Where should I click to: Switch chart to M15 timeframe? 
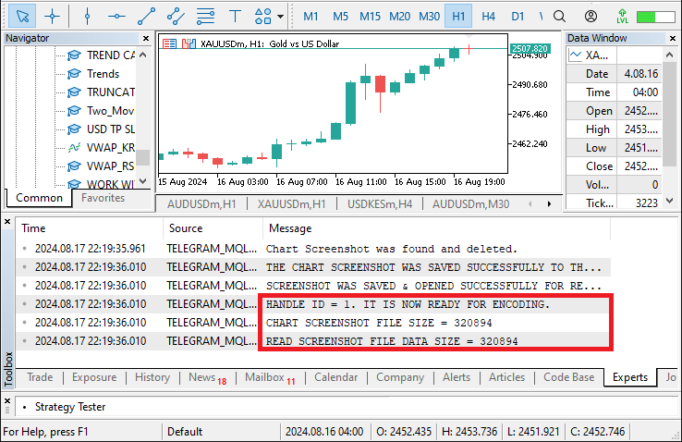click(x=370, y=17)
